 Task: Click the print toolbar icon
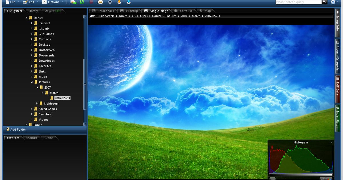click(x=110, y=2)
